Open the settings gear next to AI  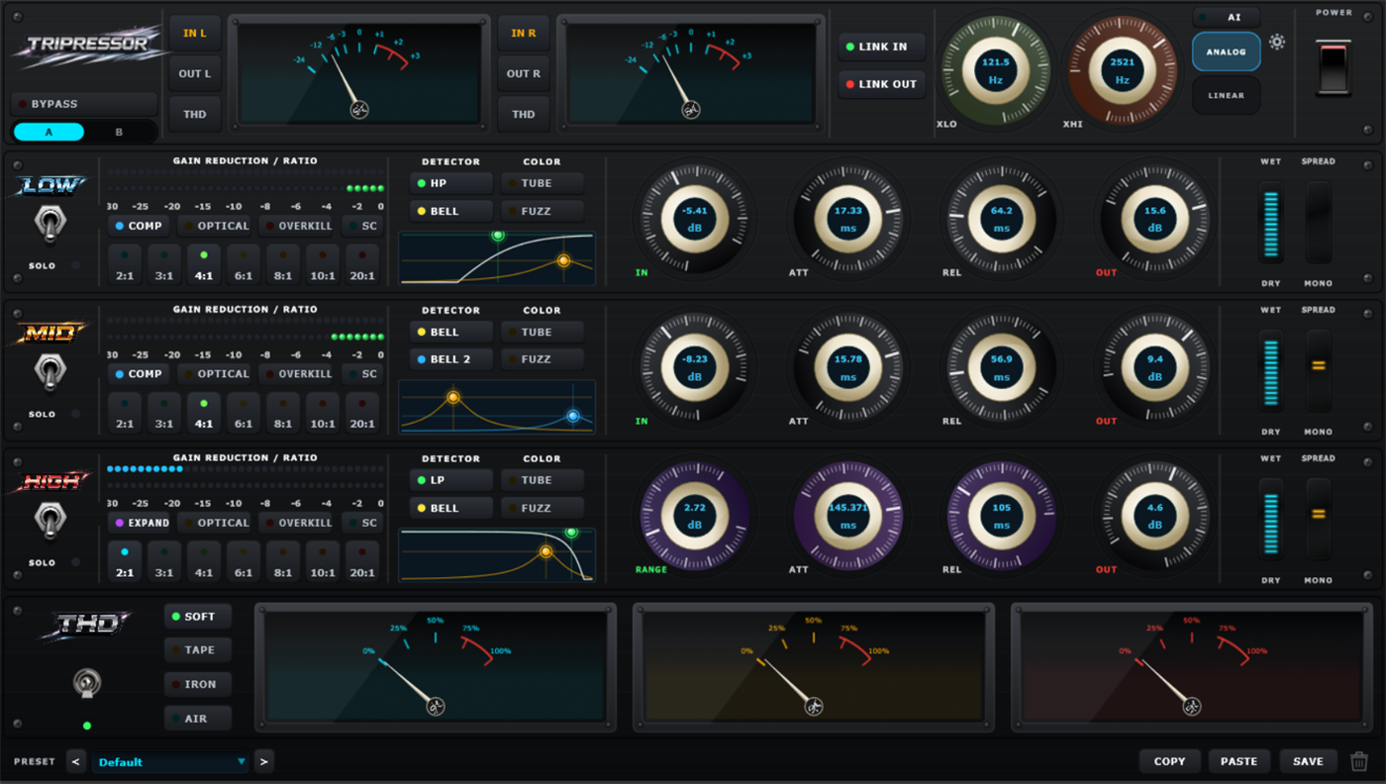[1277, 42]
